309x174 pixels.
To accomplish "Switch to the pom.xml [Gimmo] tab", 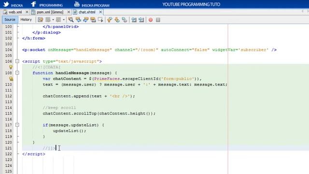I will point(50,12).
